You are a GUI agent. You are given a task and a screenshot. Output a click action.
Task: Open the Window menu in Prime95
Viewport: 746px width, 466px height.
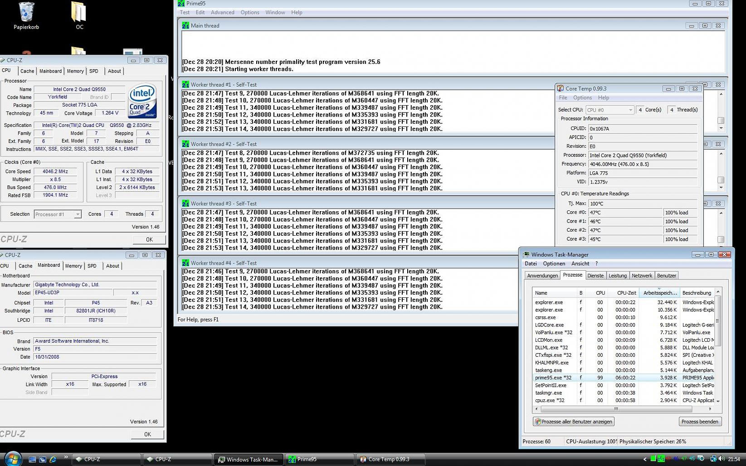click(x=275, y=12)
